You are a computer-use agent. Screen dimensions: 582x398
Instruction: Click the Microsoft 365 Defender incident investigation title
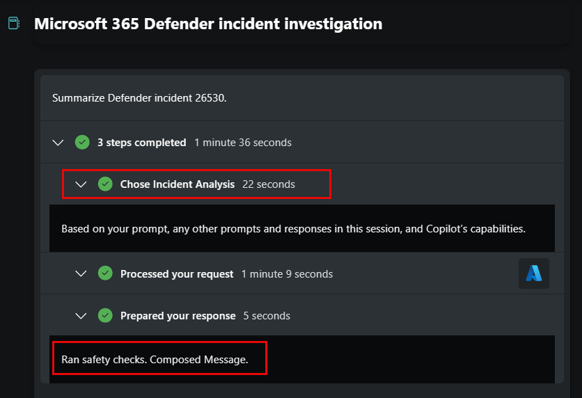coord(208,24)
